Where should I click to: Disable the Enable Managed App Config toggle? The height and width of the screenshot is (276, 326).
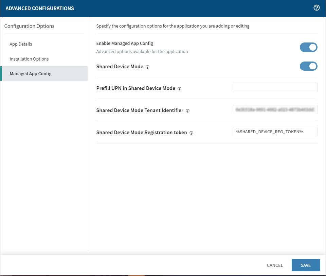308,47
